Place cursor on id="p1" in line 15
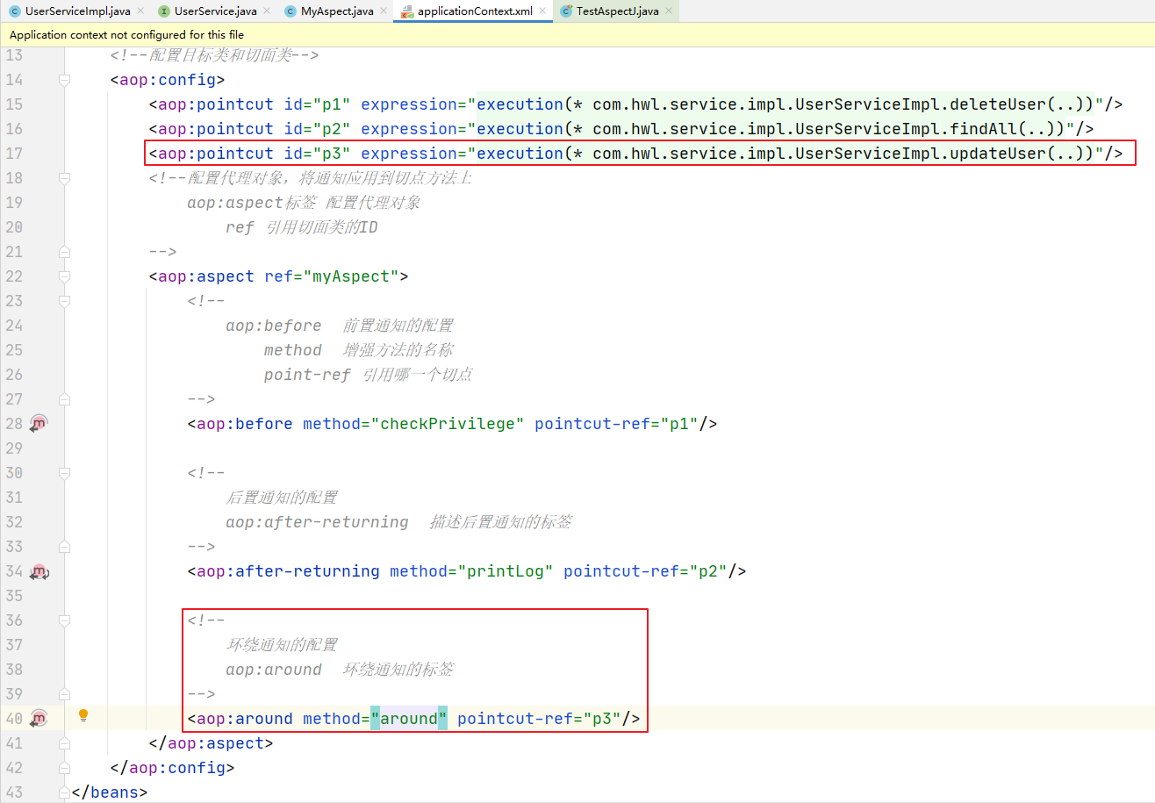The width and height of the screenshot is (1155, 803). point(317,104)
